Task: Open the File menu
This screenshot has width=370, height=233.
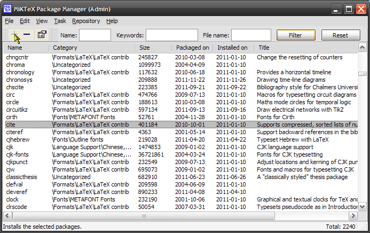Action: click(x=9, y=21)
